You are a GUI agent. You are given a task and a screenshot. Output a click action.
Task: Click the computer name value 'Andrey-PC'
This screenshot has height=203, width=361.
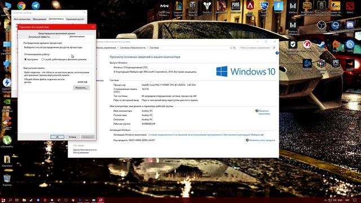[147, 111]
